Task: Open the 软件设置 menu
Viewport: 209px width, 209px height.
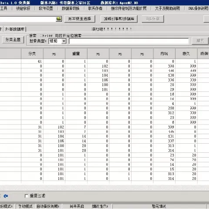Action: 46,8
